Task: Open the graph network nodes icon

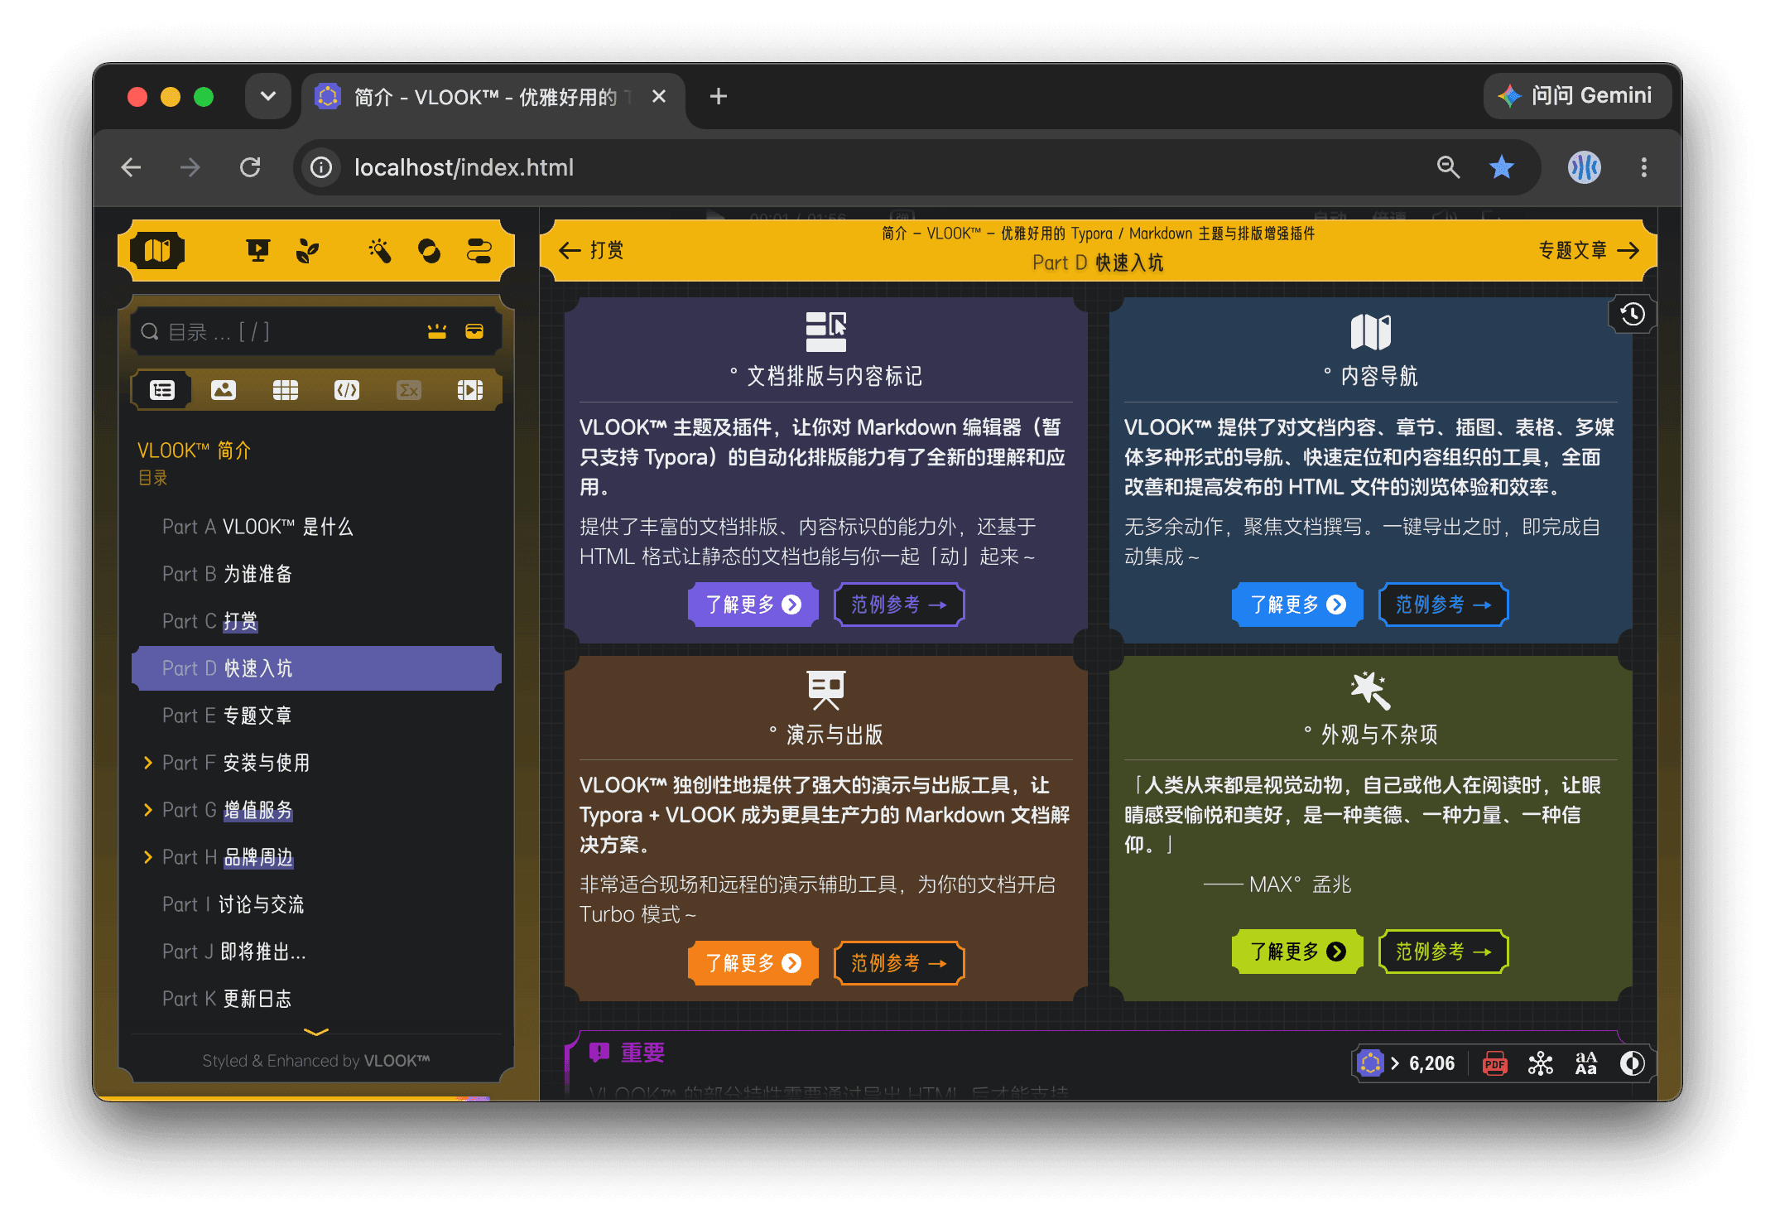Action: pos(1540,1063)
